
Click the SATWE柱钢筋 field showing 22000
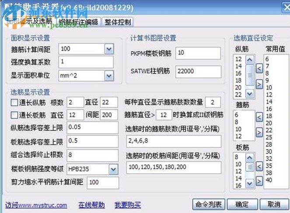coord(198,72)
